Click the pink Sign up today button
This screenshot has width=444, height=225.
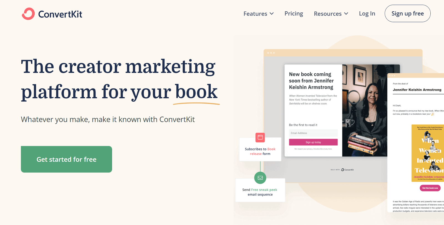pyautogui.click(x=313, y=142)
